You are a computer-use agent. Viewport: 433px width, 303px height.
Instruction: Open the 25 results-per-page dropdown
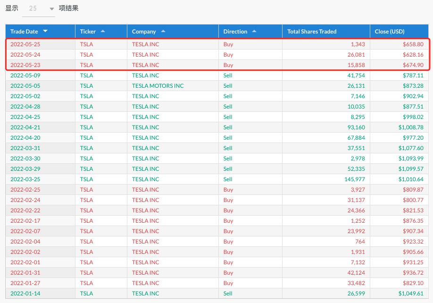coord(39,8)
